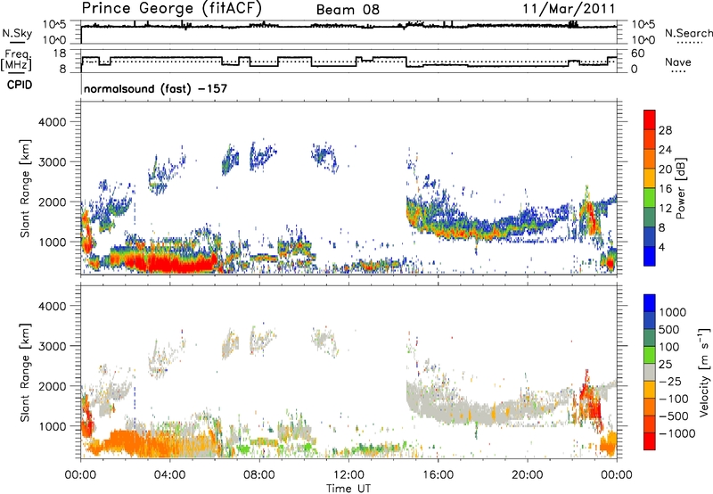This screenshot has height=494, width=713.
Task: Click the '3000' tick on power panel
Action: pos(52,162)
